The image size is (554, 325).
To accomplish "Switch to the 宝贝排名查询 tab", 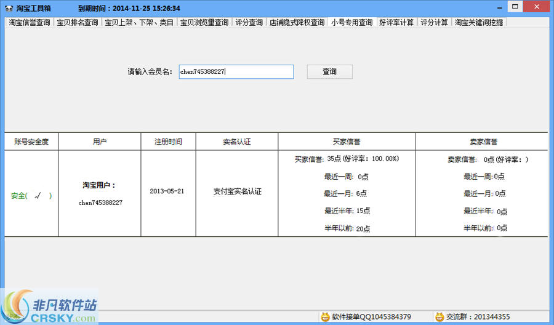I will (x=78, y=23).
